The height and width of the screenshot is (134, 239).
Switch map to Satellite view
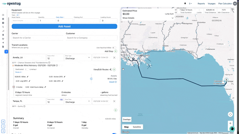[137, 127]
